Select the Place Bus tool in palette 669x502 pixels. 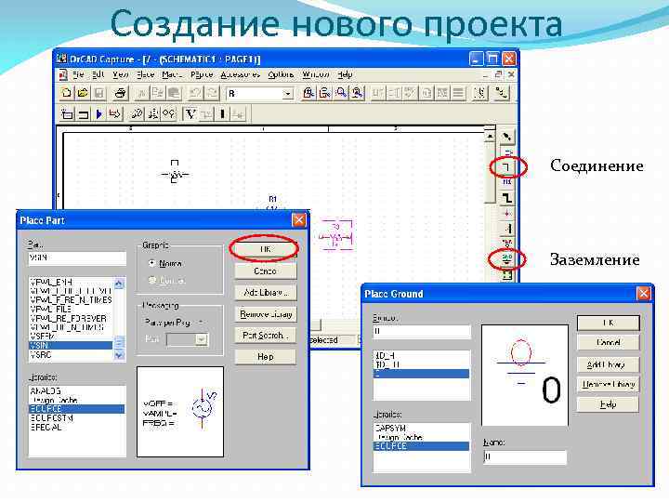507,198
